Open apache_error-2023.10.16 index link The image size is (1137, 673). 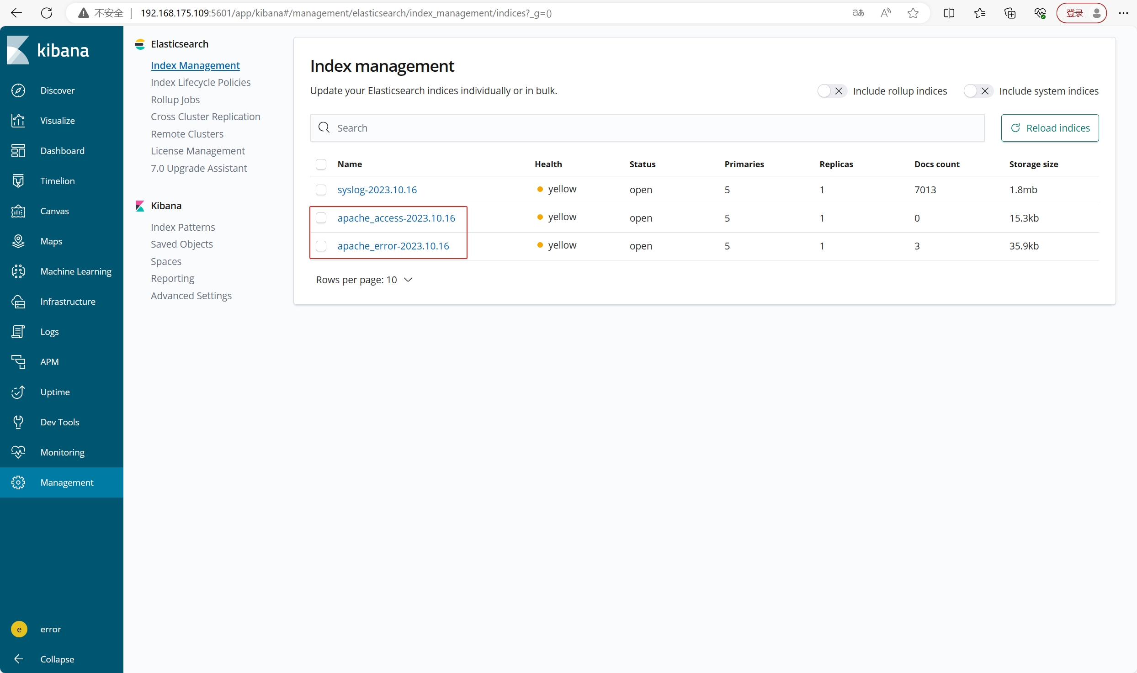[393, 246]
